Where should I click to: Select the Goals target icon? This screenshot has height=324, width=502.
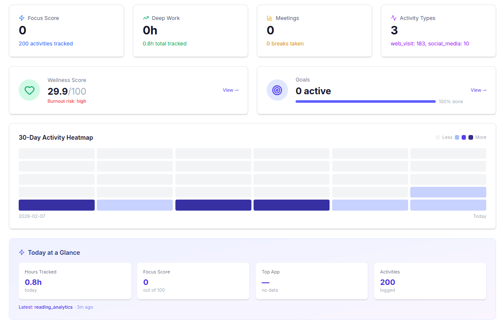(277, 90)
